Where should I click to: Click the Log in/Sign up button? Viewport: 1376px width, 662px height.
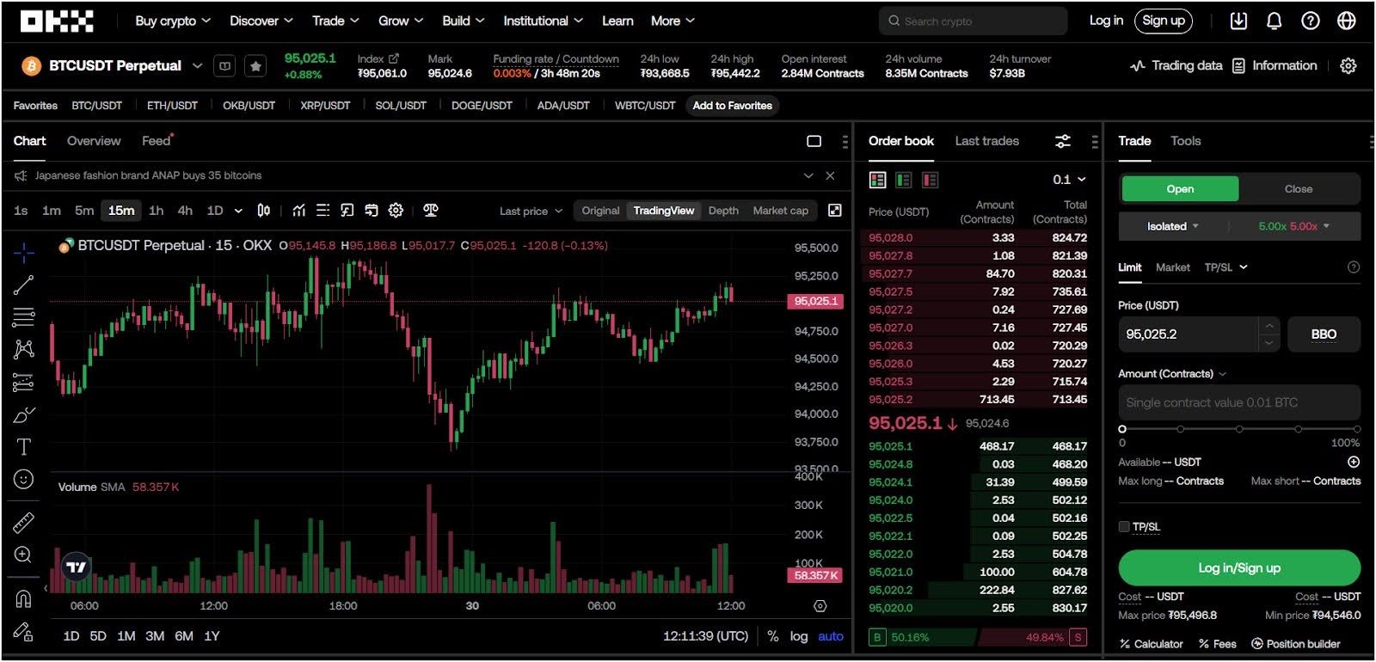pos(1239,568)
